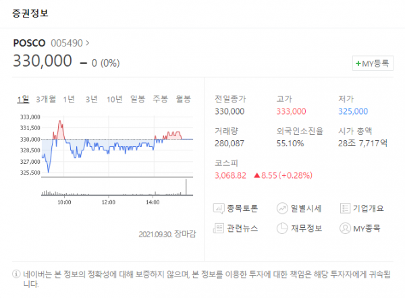
Task: Open the 일별시세 link
Action: [306, 208]
